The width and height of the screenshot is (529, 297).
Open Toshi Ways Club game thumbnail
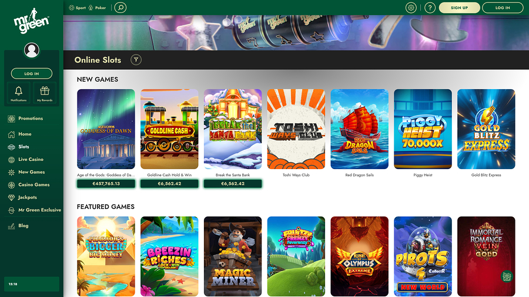point(296,129)
